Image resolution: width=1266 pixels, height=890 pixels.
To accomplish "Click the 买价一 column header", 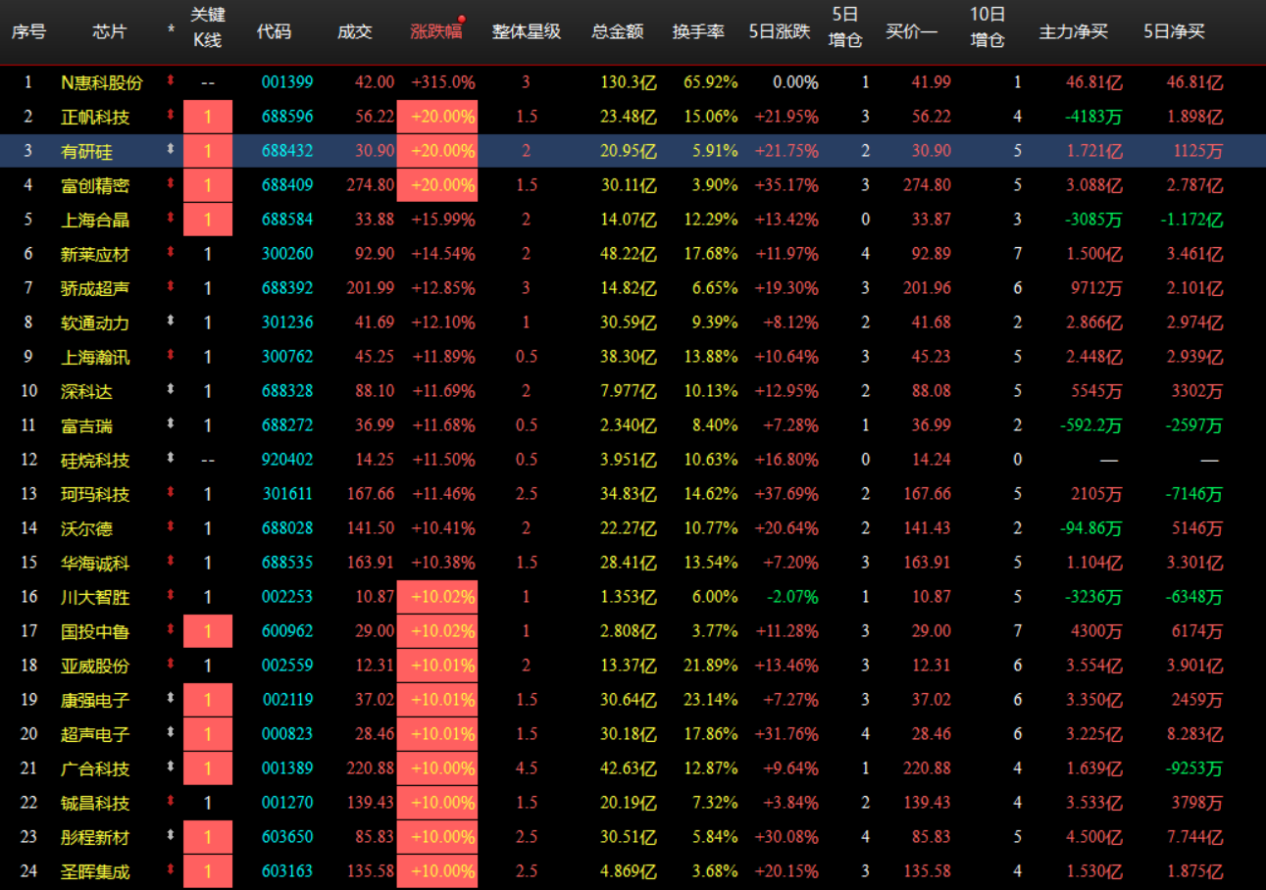I will pyautogui.click(x=911, y=31).
